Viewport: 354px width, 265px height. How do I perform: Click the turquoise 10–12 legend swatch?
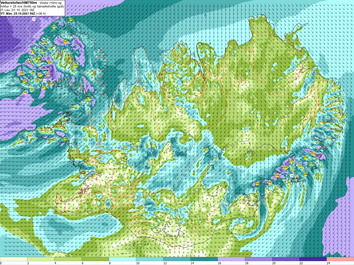[150, 259]
